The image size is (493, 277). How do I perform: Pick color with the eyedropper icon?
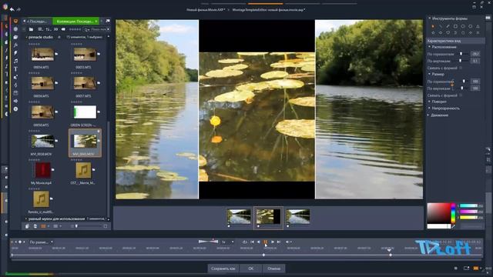453,226
